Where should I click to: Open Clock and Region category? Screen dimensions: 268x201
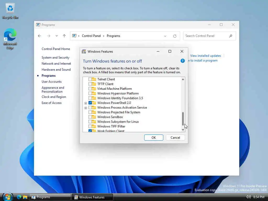click(54, 97)
